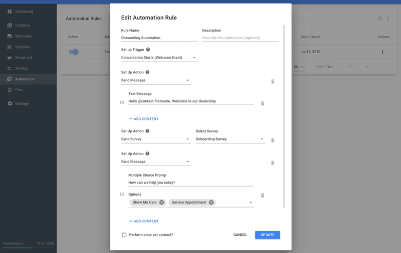This screenshot has width=401, height=253.
Task: Cancel editing the automation rule
Action: [240, 234]
